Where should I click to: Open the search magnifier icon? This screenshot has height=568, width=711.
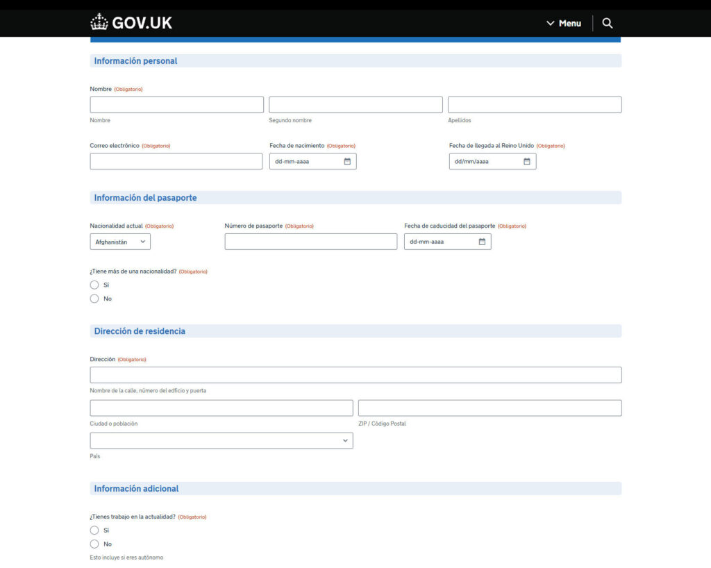608,23
